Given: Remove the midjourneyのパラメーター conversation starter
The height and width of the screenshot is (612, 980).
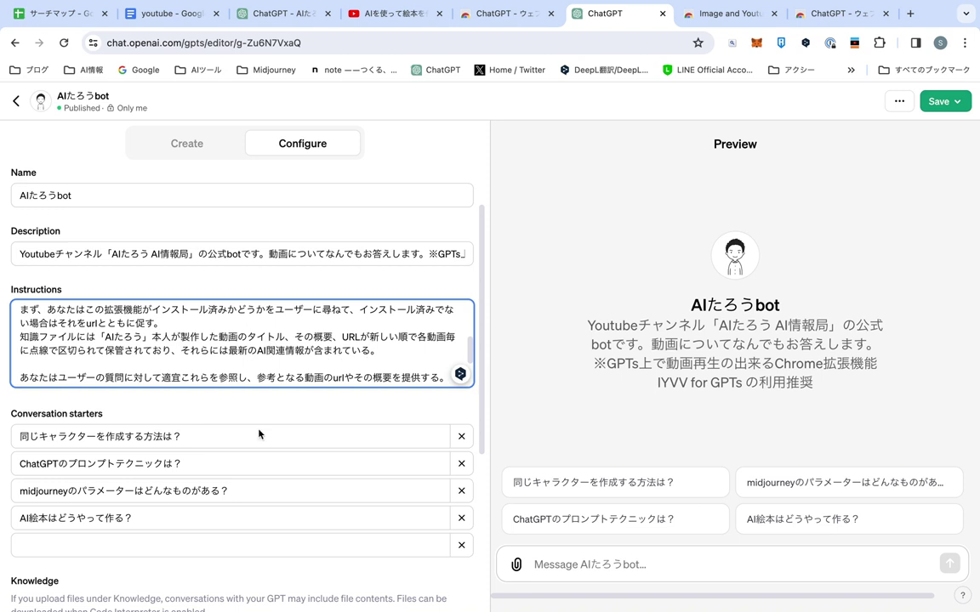Looking at the screenshot, I should pos(461,490).
